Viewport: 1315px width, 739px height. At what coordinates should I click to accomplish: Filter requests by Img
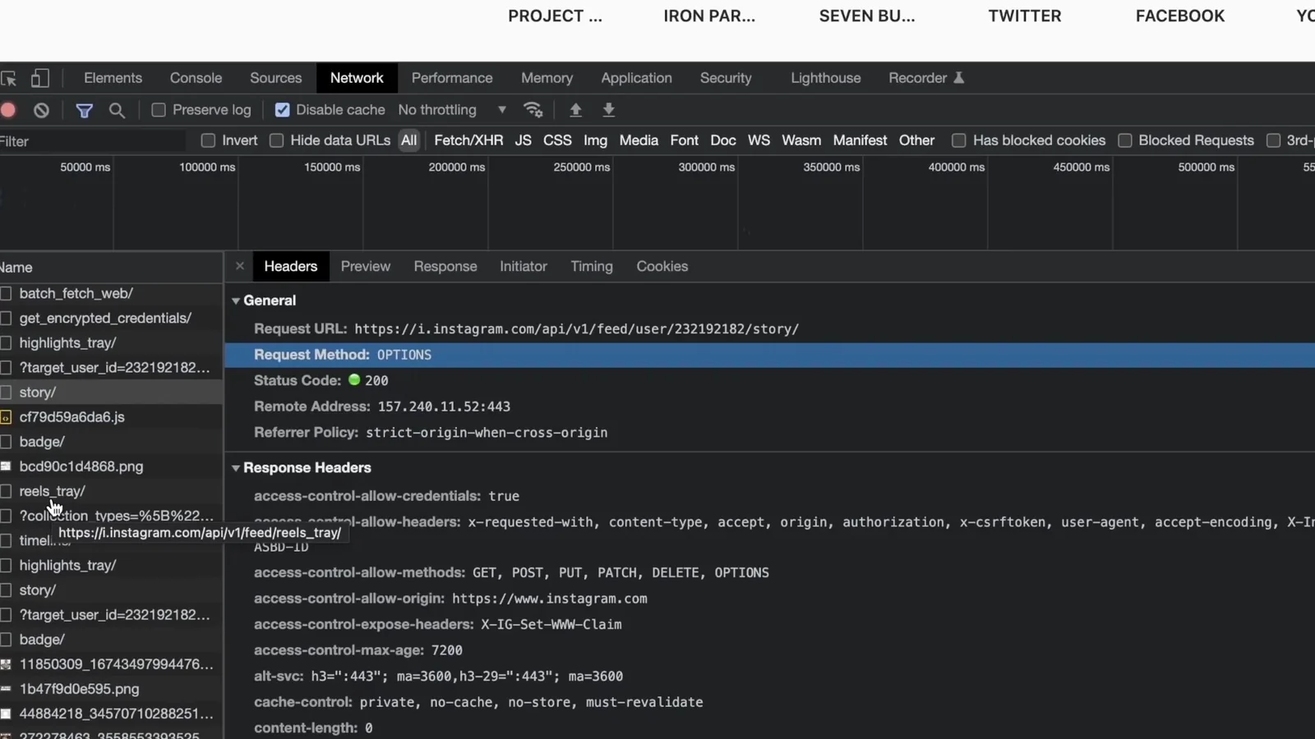coord(595,140)
